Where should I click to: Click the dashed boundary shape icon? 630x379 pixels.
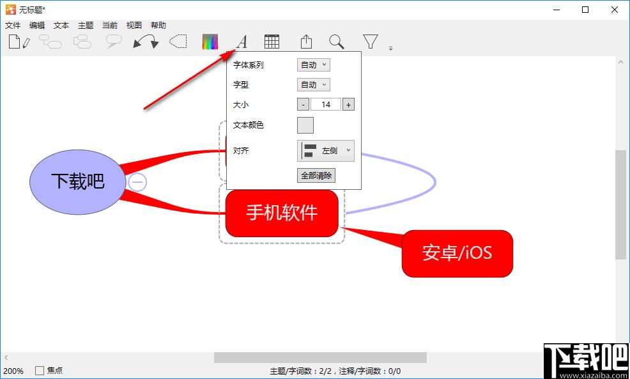tap(178, 42)
